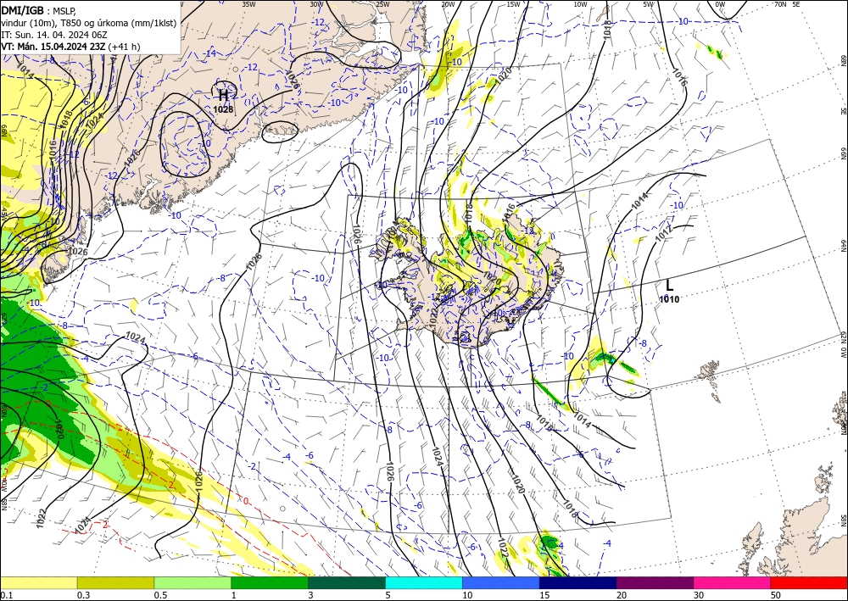Click the "25W" longitude label
The image size is (848, 601).
(382, 4)
